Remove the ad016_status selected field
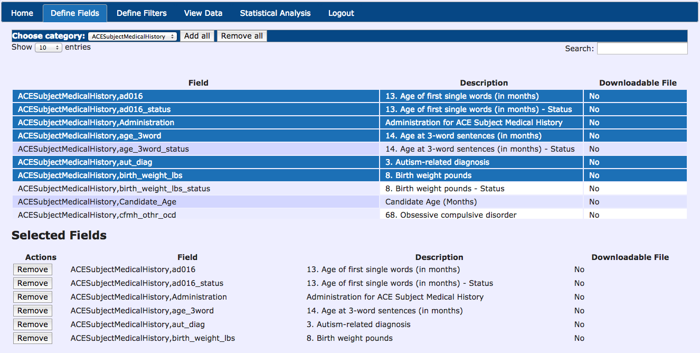Screen dimensions: 700x353 point(33,283)
